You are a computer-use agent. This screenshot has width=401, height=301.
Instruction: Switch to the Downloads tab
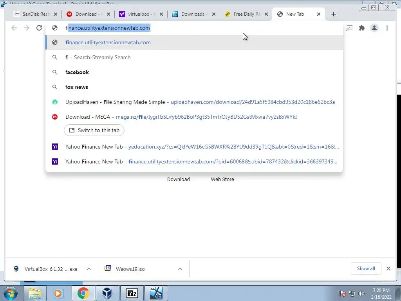coord(193,14)
